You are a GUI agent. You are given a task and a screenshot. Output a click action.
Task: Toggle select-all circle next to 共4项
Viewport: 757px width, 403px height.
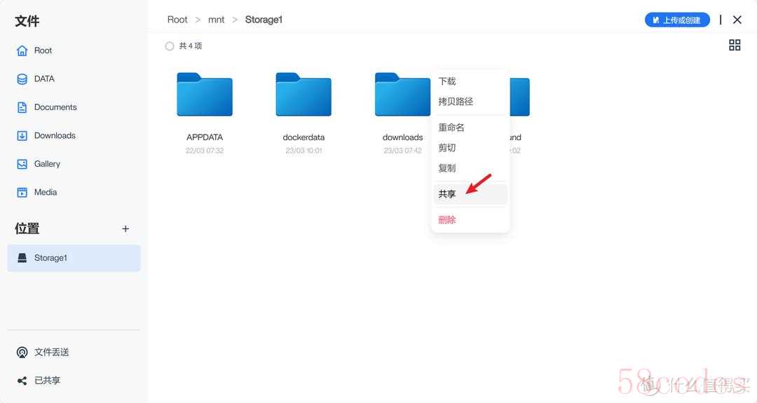(170, 46)
